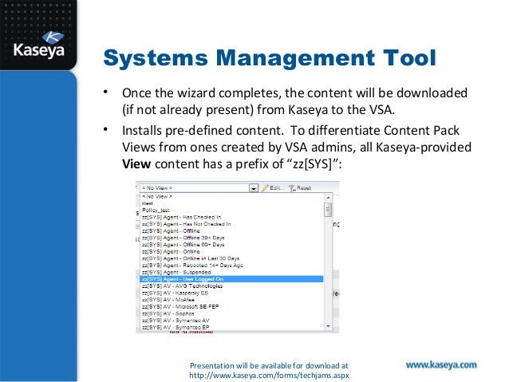Screen dimensions: 509x382
Task: Select the Policy_test view
Action: pyautogui.click(x=232, y=211)
